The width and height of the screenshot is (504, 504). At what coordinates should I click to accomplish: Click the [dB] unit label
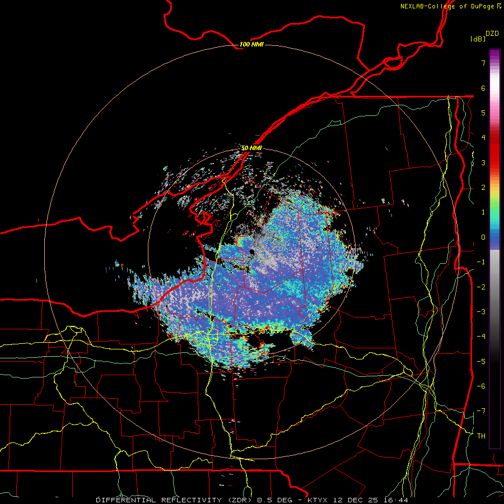pos(478,39)
